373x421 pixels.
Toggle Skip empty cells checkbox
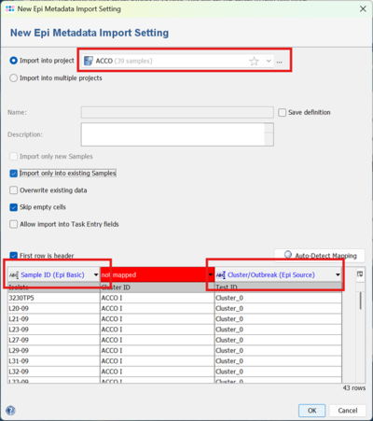[13, 207]
